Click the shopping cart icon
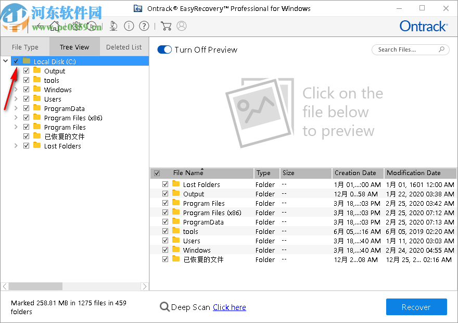Viewport: 458px width, 323px height. [166, 26]
